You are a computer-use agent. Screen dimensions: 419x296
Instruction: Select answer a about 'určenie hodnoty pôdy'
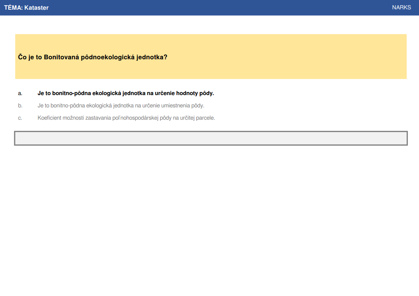point(126,93)
